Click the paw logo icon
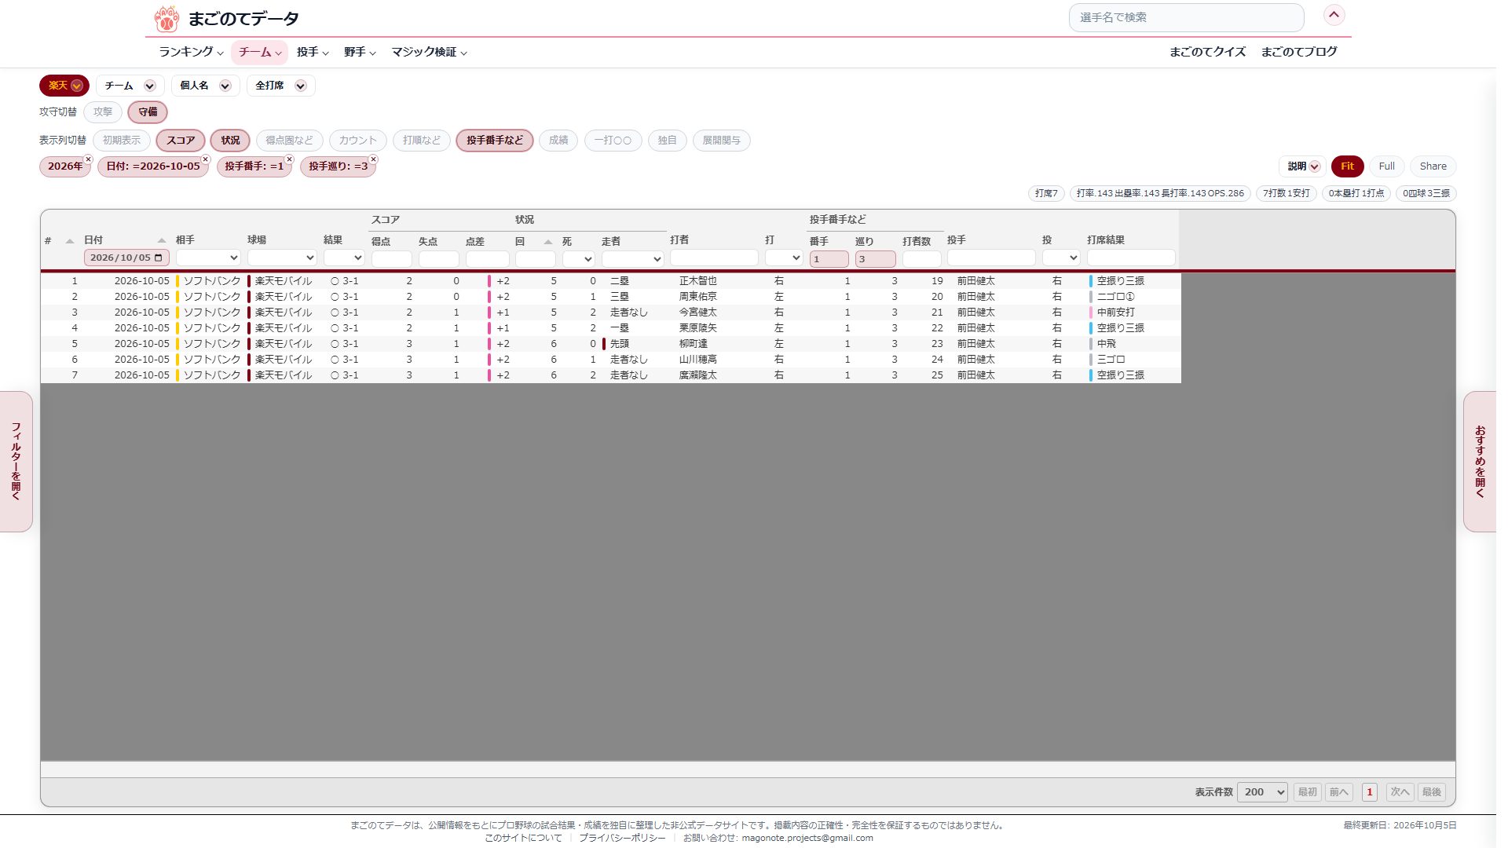The image size is (1508, 848). pos(167,18)
